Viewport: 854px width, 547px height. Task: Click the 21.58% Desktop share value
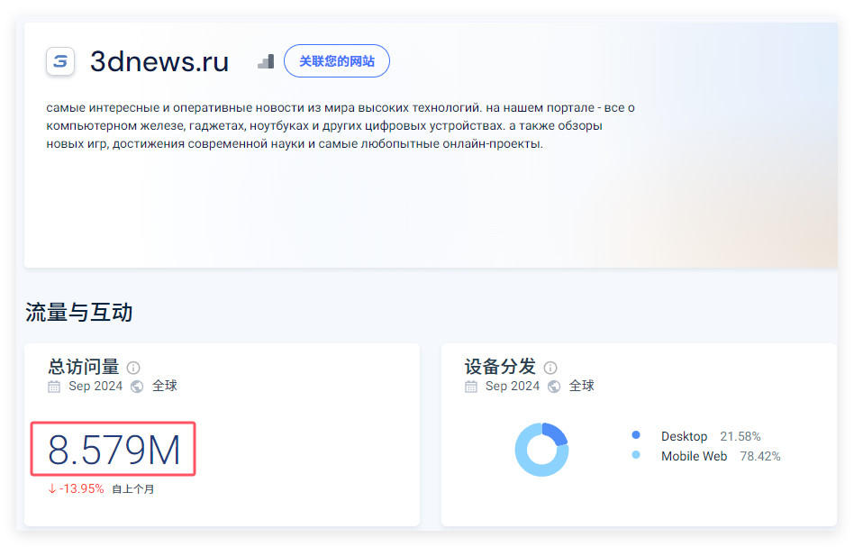tap(740, 436)
